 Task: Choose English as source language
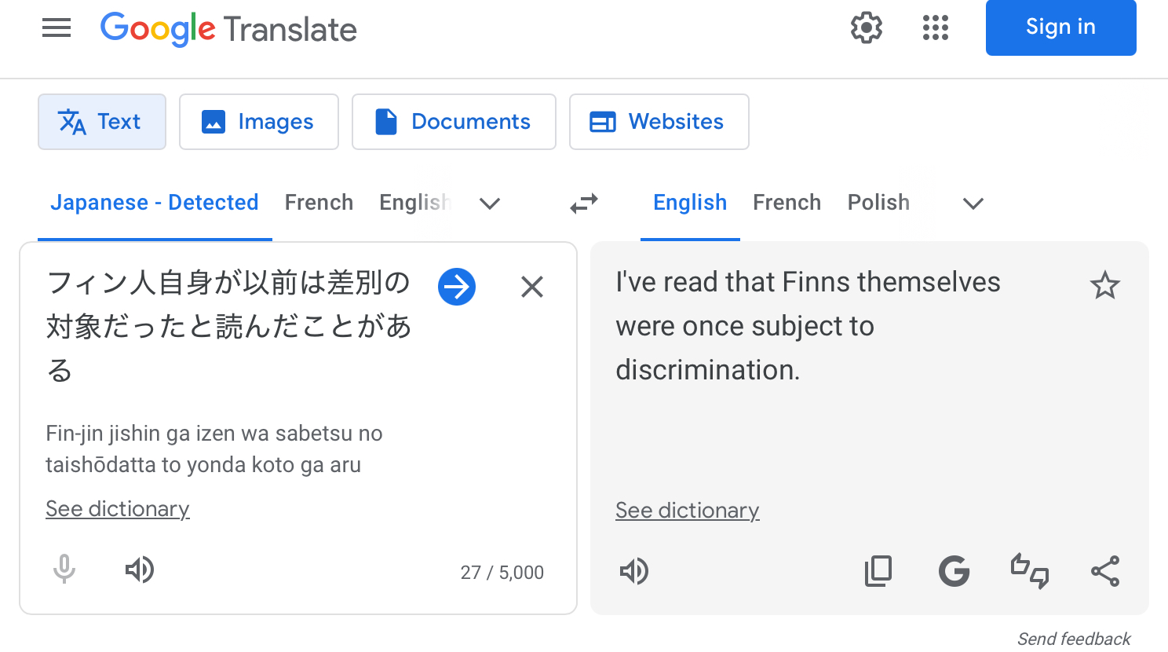coord(414,203)
